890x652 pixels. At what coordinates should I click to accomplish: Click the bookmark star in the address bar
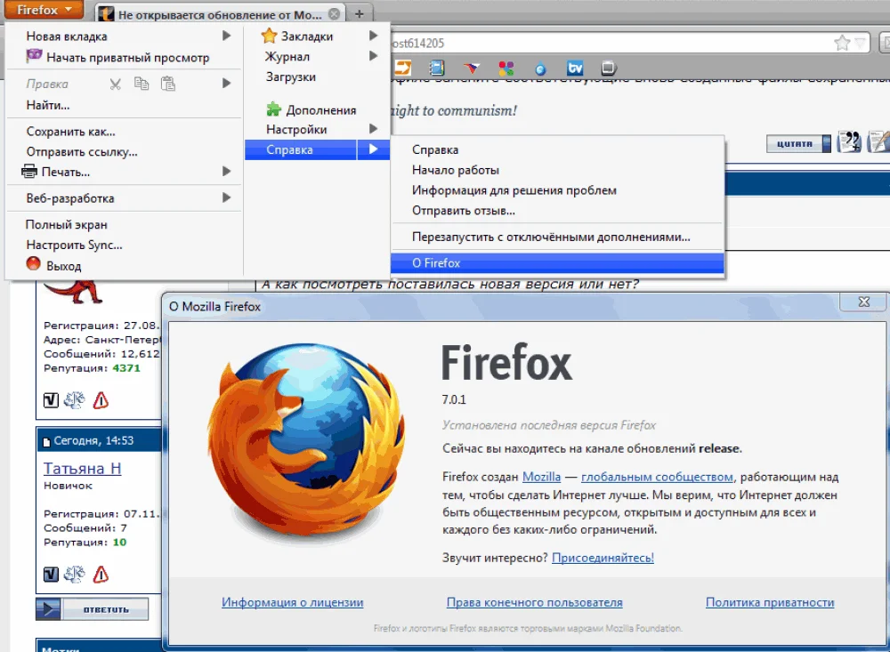coord(842,43)
